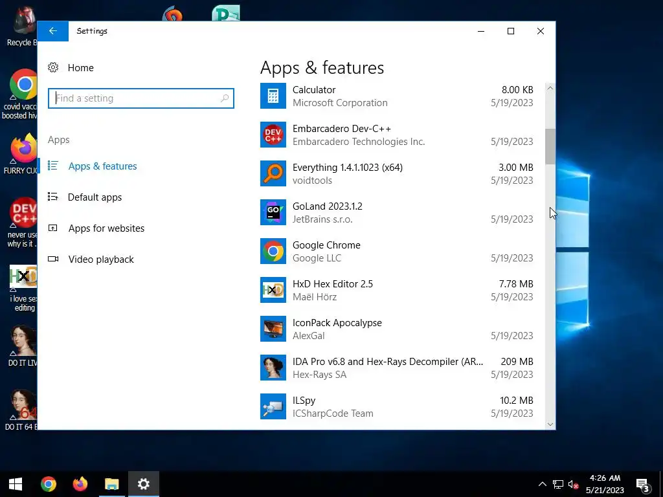Click the Settings gear taskbar button

(143, 484)
